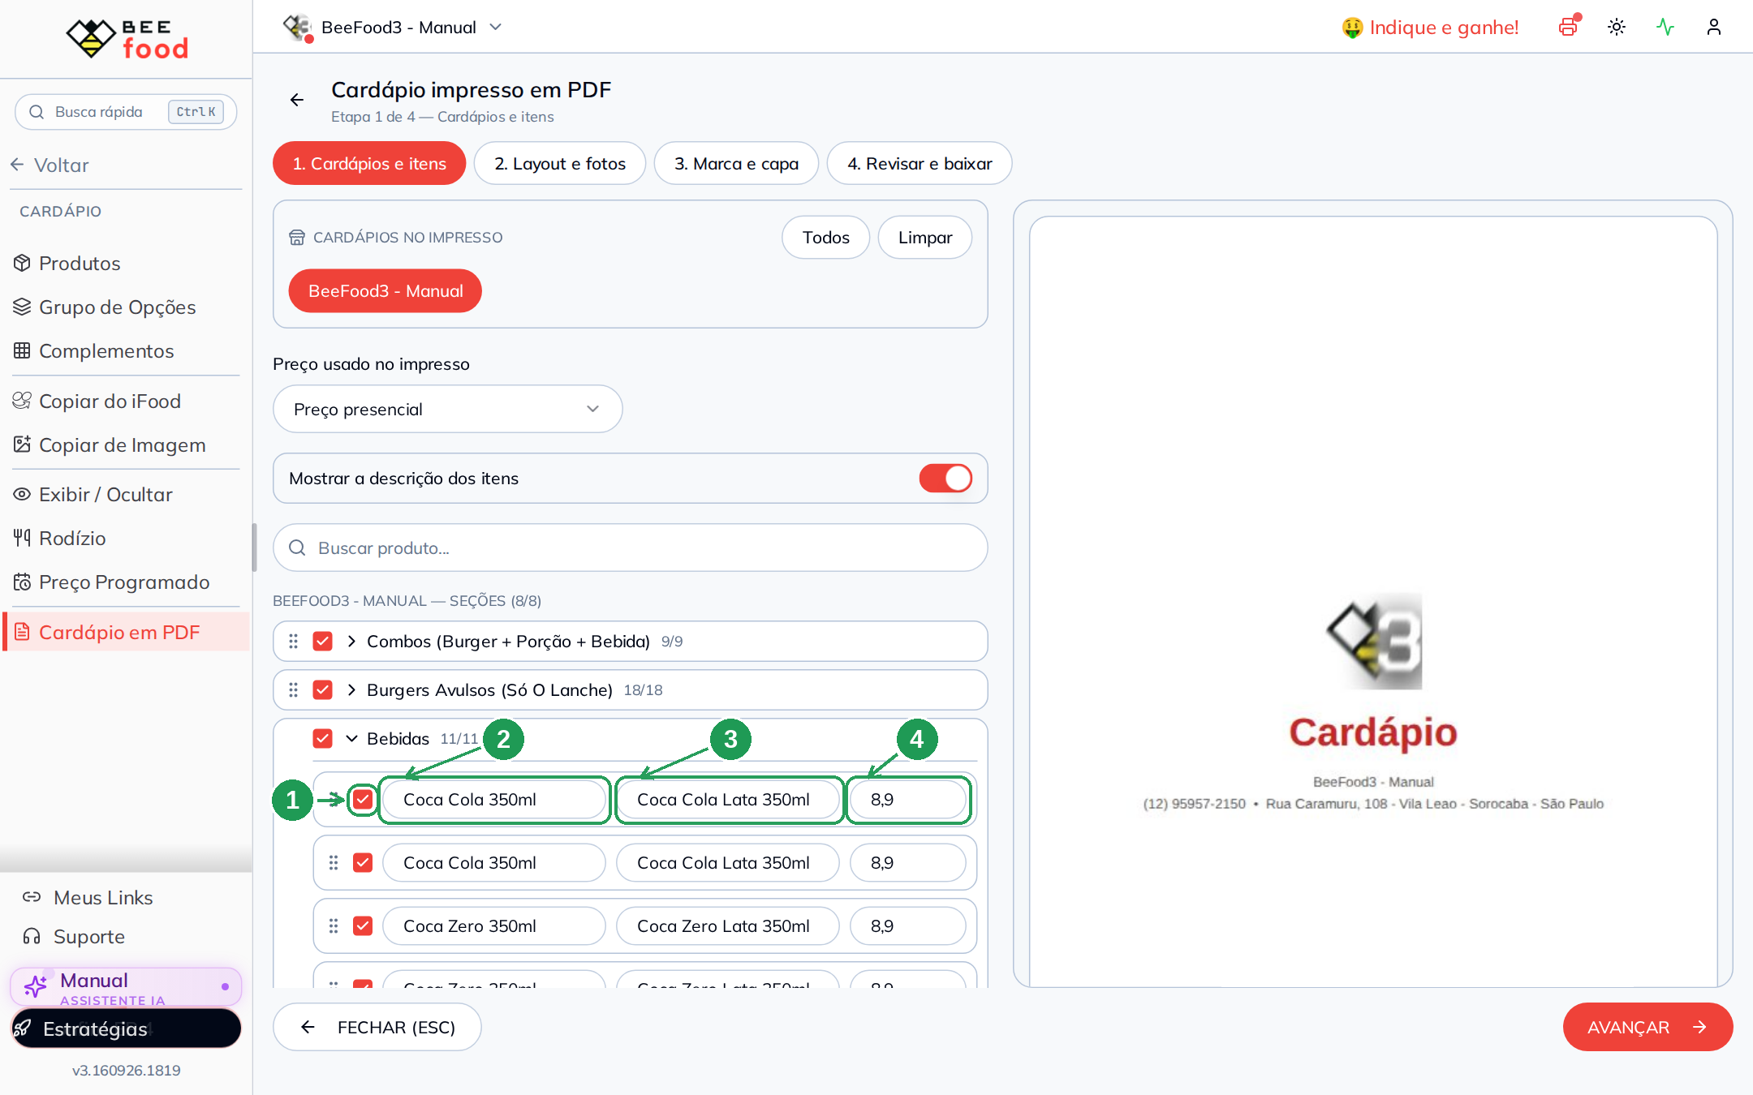Click the Voltar link in the sidebar
This screenshot has height=1095, width=1753.
pyautogui.click(x=50, y=165)
